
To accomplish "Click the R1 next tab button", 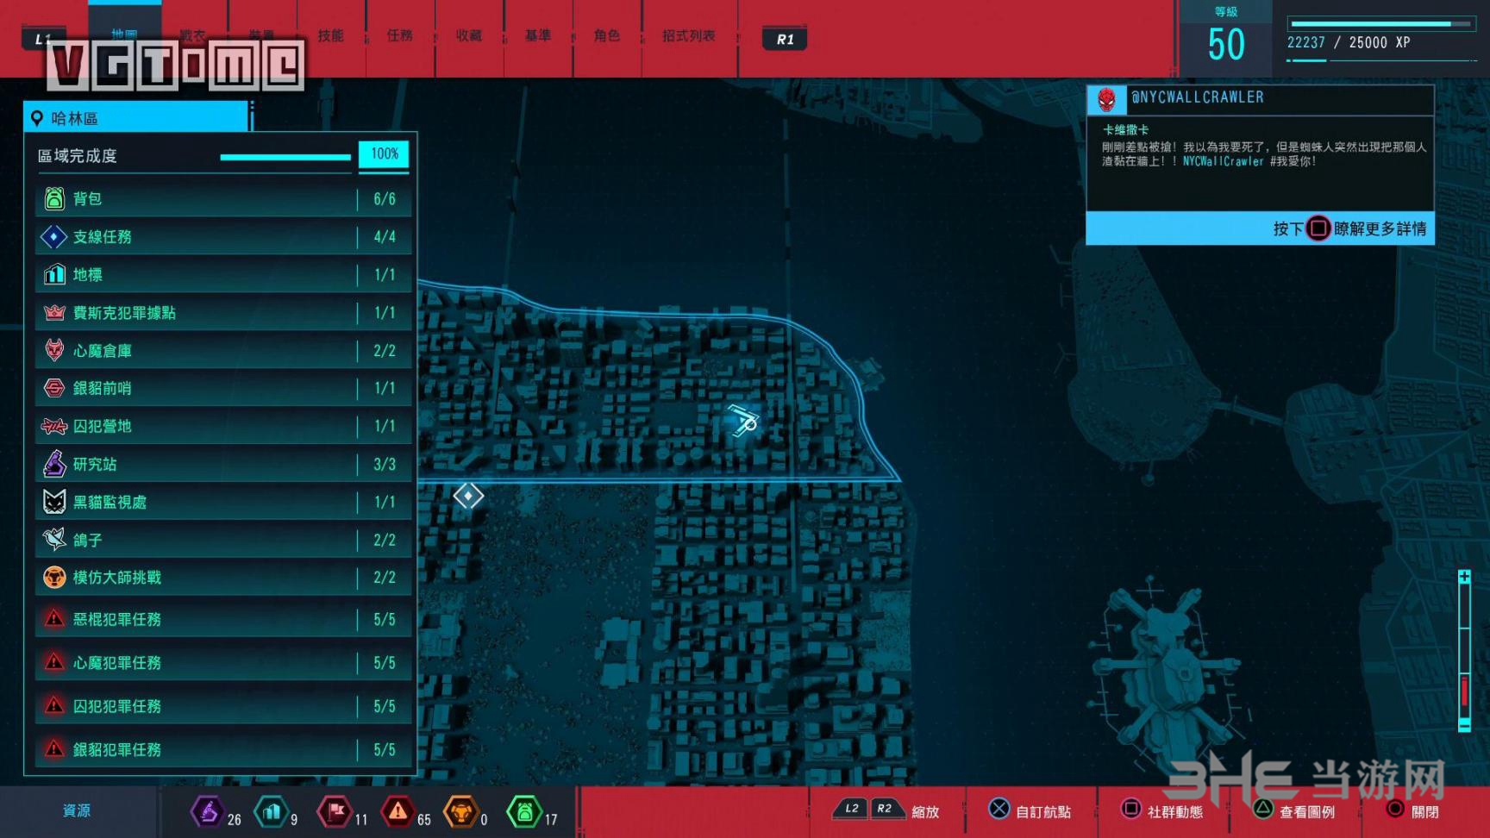I will [785, 39].
